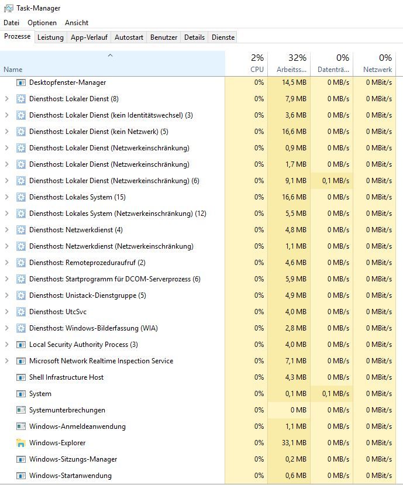Select the Desktopfenster-Manager process name
Viewport: 403px width, 485px height.
[x=67, y=82]
